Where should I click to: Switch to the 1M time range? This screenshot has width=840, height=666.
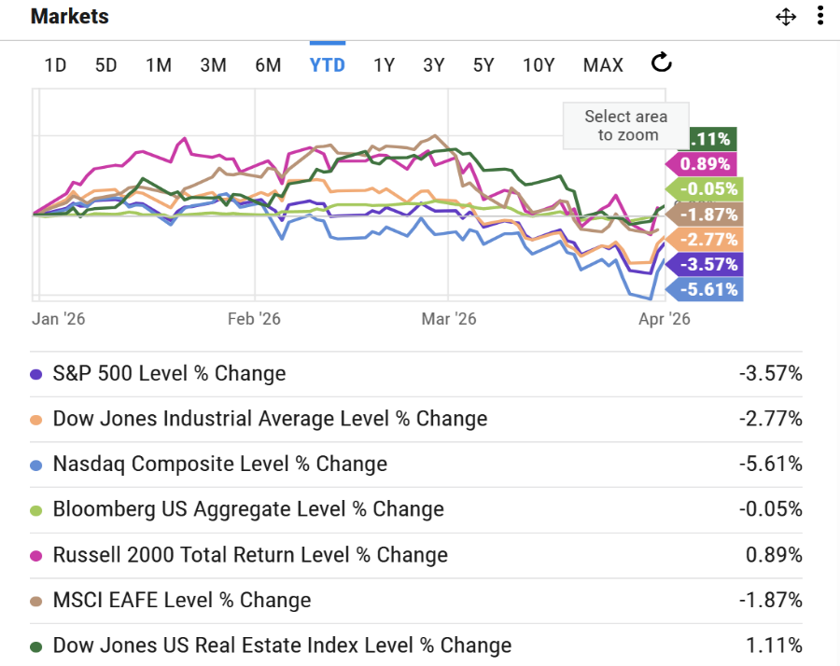click(159, 65)
